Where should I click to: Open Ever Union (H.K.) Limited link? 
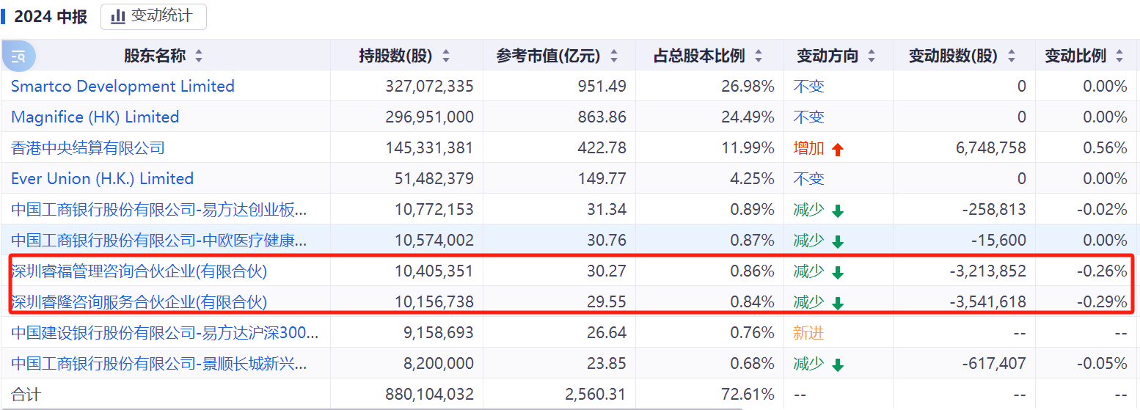(x=102, y=178)
